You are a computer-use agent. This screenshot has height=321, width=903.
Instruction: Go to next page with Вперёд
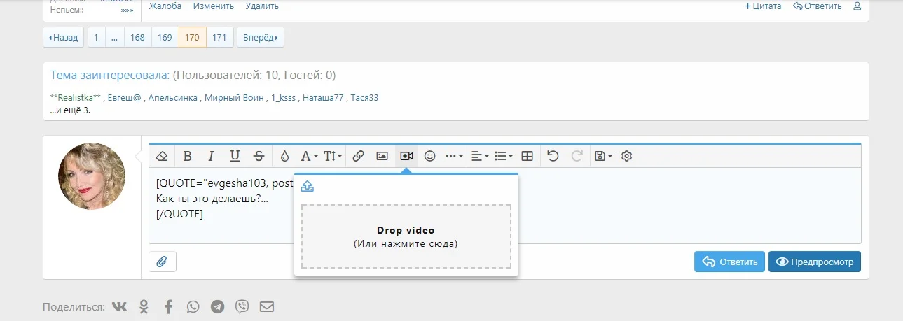point(261,37)
